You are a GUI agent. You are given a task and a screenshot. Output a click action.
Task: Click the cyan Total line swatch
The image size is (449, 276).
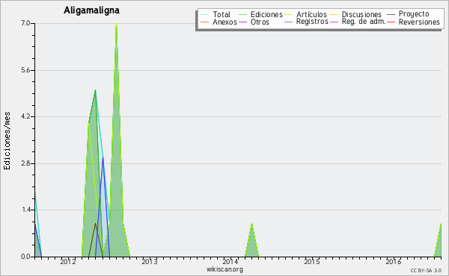click(x=205, y=14)
